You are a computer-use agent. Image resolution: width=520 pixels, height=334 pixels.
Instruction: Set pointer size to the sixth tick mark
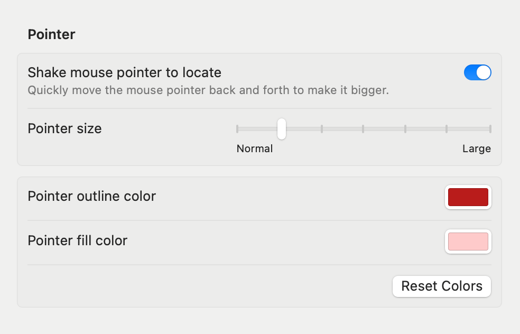tap(447, 129)
